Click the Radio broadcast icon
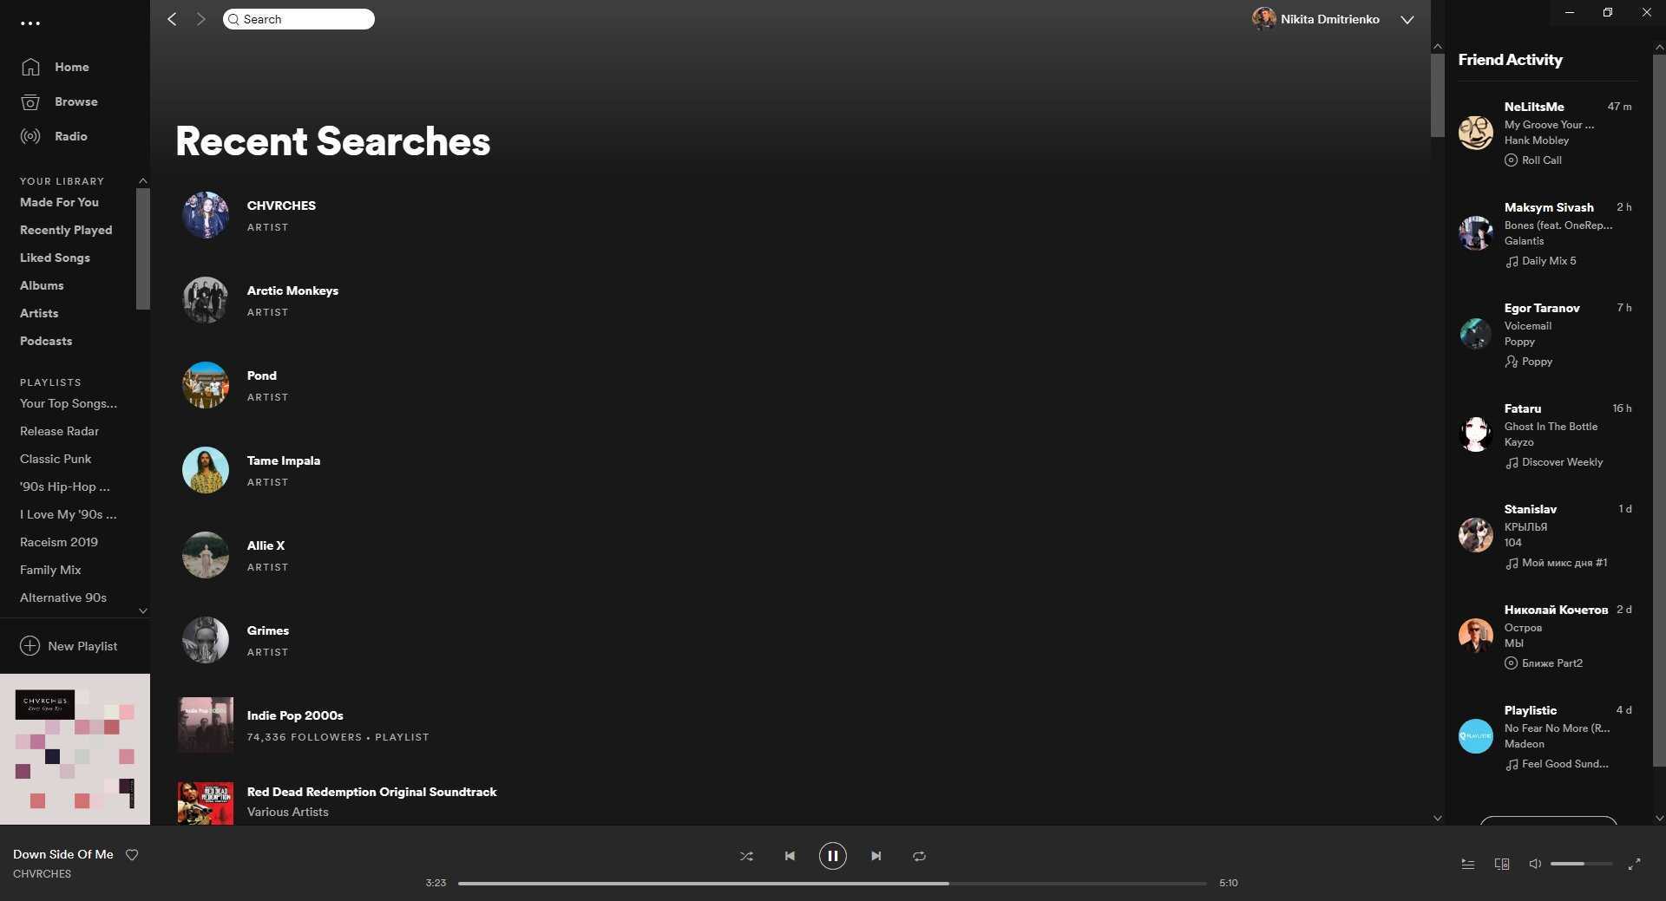This screenshot has height=901, width=1666. point(30,136)
